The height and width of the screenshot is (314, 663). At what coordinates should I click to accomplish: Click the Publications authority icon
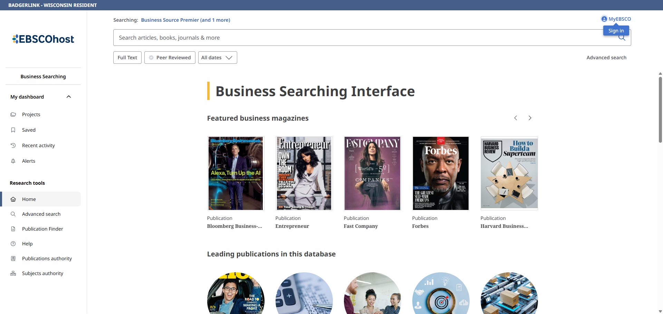(x=13, y=259)
